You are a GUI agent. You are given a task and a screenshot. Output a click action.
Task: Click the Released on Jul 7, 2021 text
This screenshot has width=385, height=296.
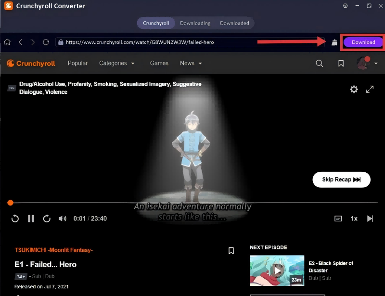41,287
